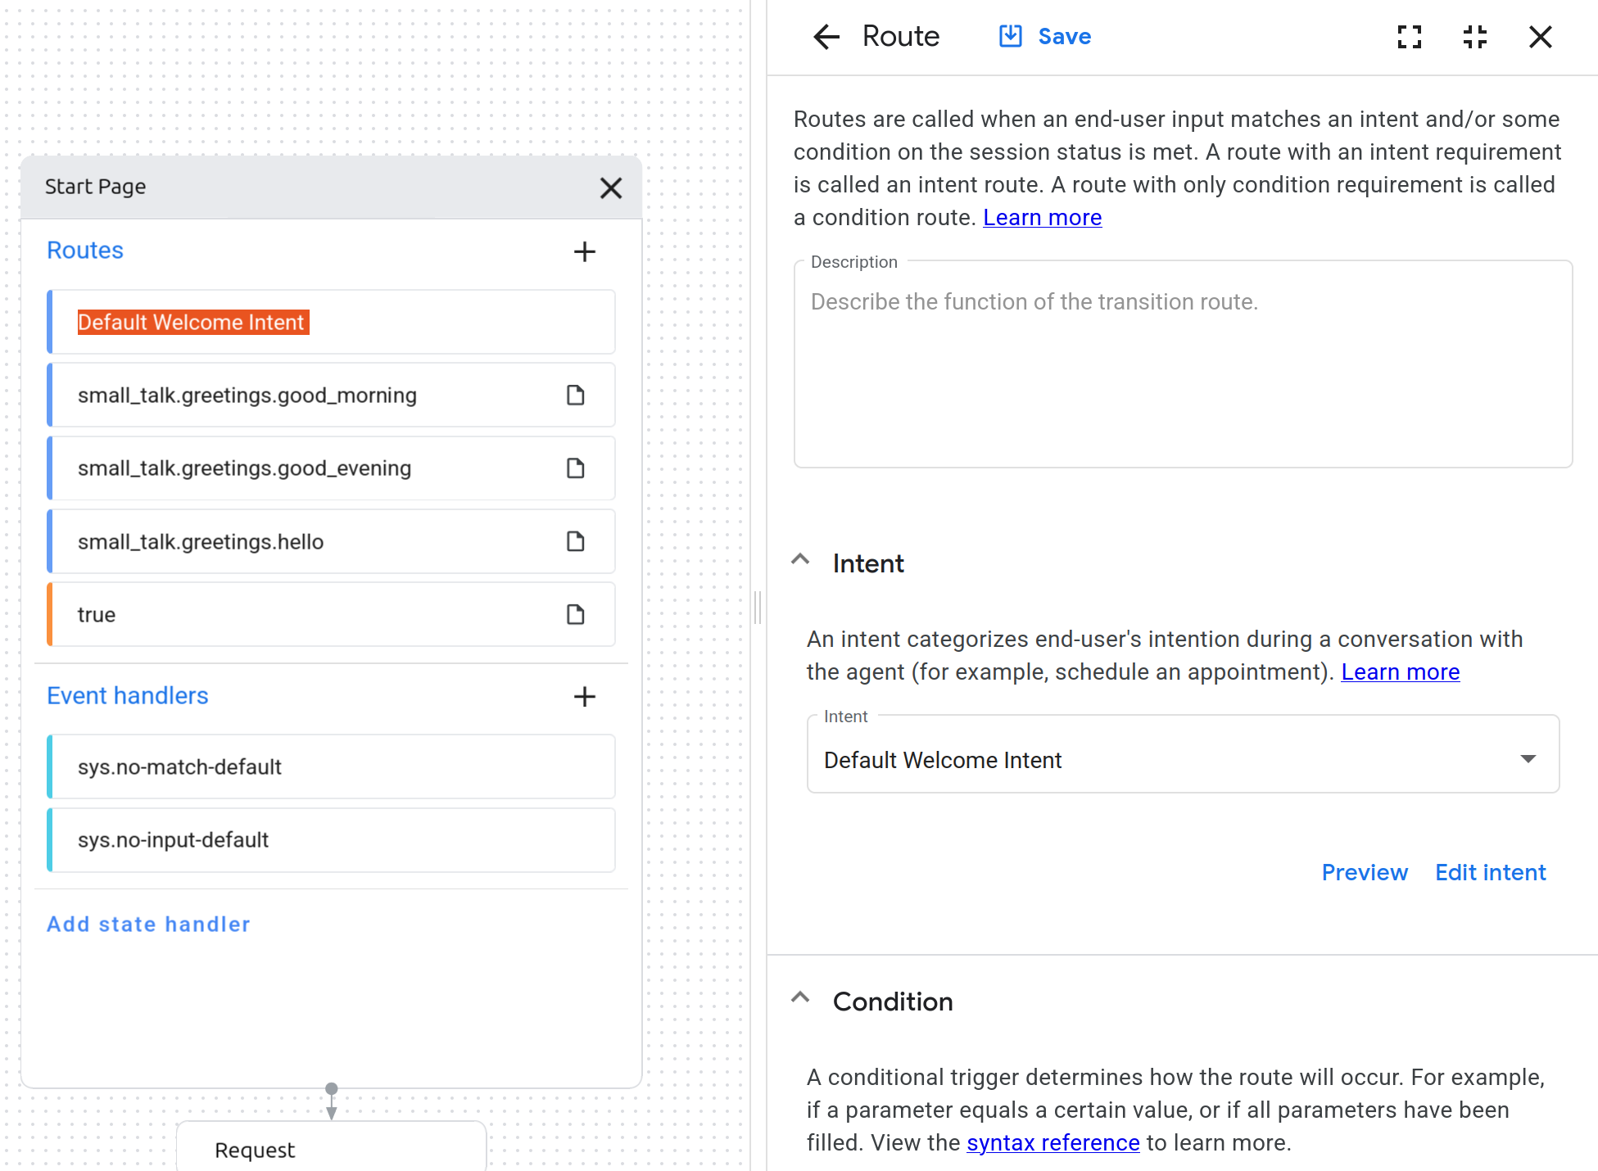Image resolution: width=1598 pixels, height=1171 pixels.
Task: Add a new event handler with plus icon
Action: point(584,697)
